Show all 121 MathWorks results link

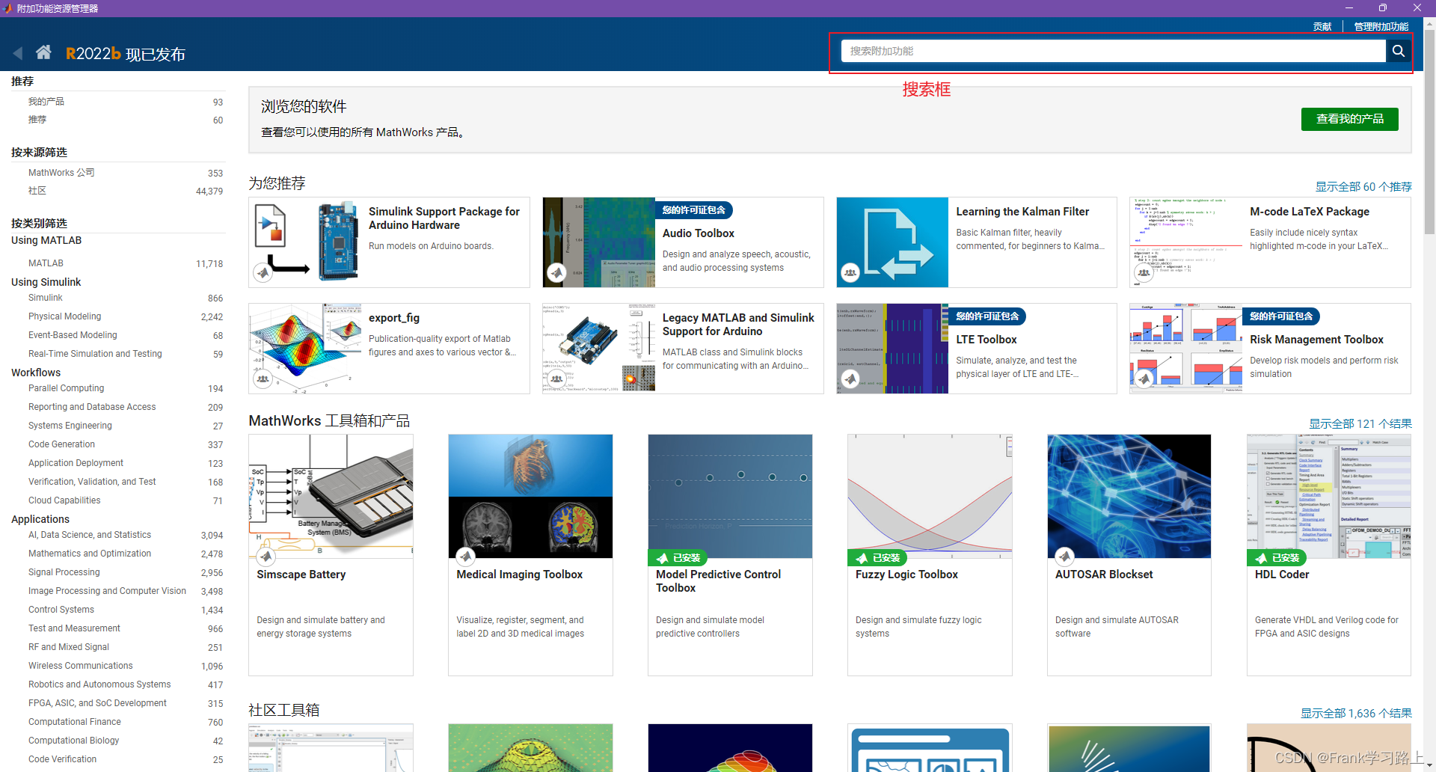pos(1360,423)
